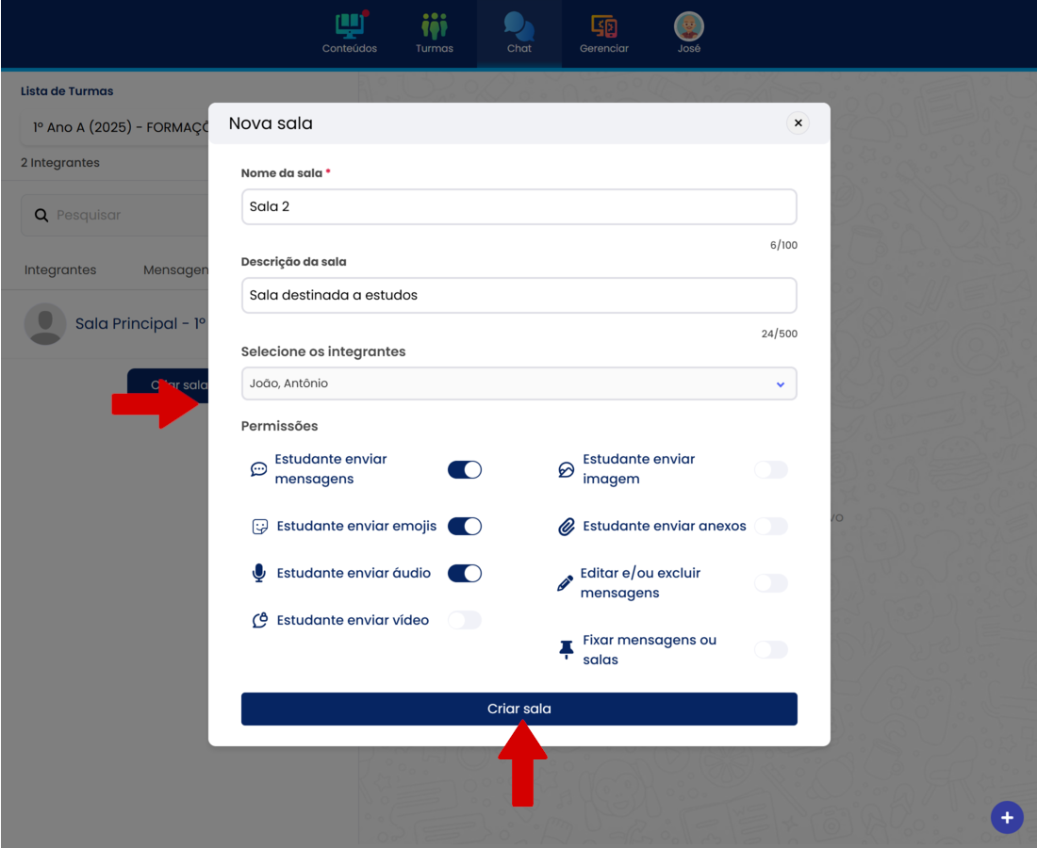Open the Gerenciar icon
The width and height of the screenshot is (1037, 848).
tap(604, 26)
